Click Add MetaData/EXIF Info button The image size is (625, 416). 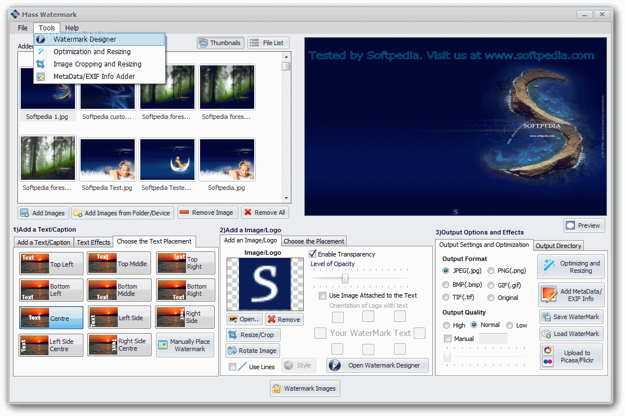pos(571,295)
